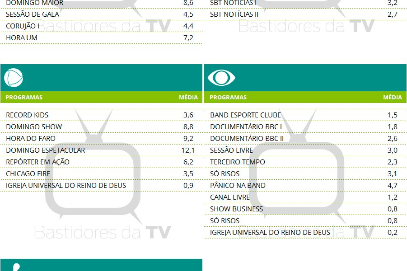Choose PÂNICO NA BAND entry
Image resolution: width=407 pixels, height=271 pixels.
238,185
